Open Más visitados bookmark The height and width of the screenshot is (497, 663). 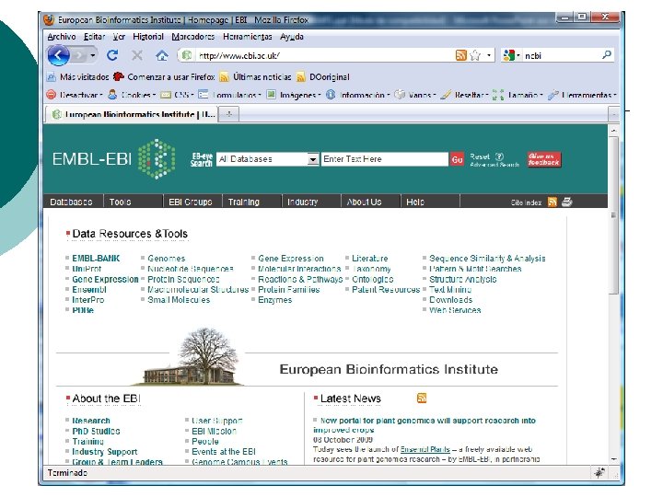78,77
